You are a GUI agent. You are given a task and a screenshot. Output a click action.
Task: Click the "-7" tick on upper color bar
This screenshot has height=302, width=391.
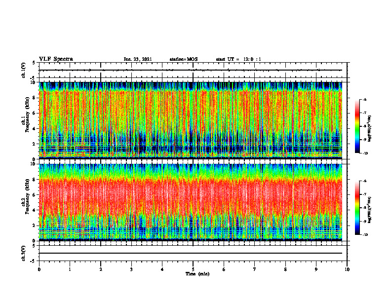pos(364,113)
